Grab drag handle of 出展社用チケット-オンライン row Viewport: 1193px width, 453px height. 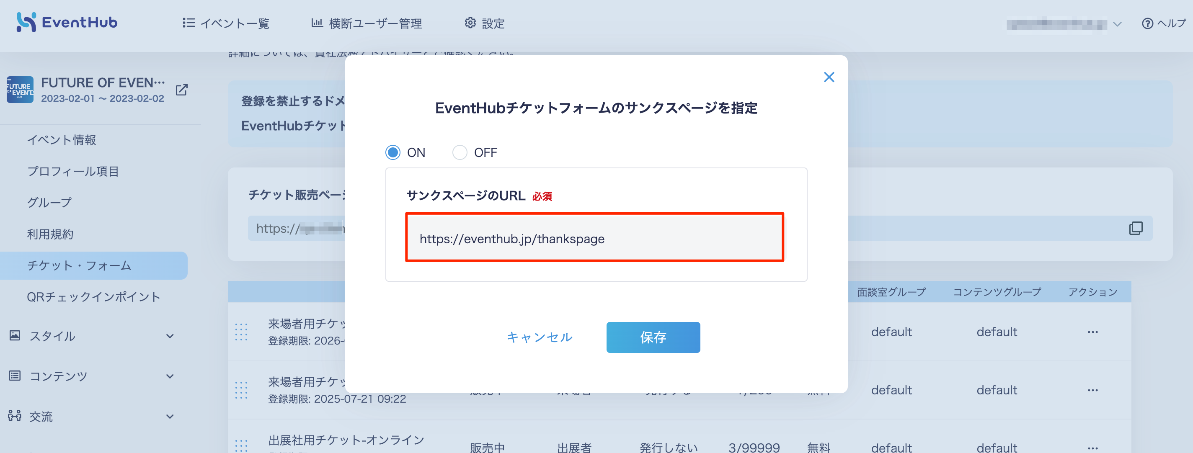[241, 445]
